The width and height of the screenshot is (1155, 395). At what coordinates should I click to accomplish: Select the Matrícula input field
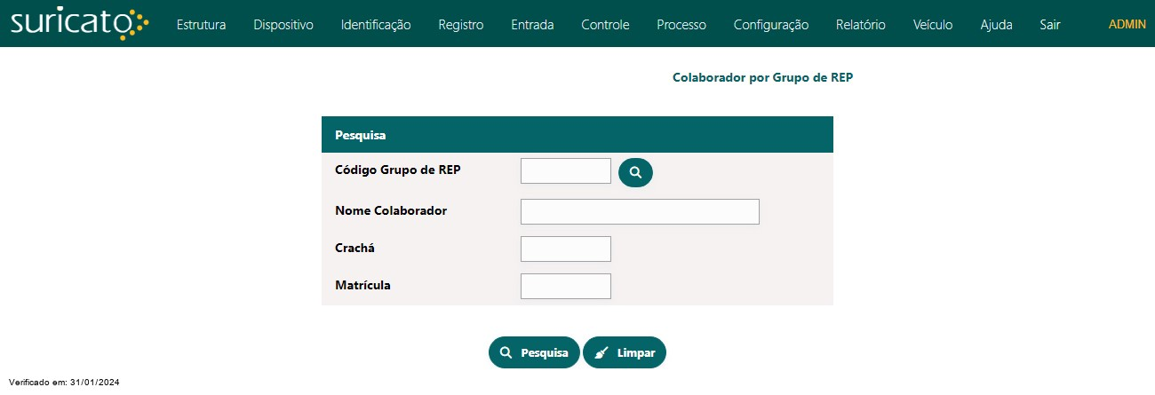click(x=566, y=286)
